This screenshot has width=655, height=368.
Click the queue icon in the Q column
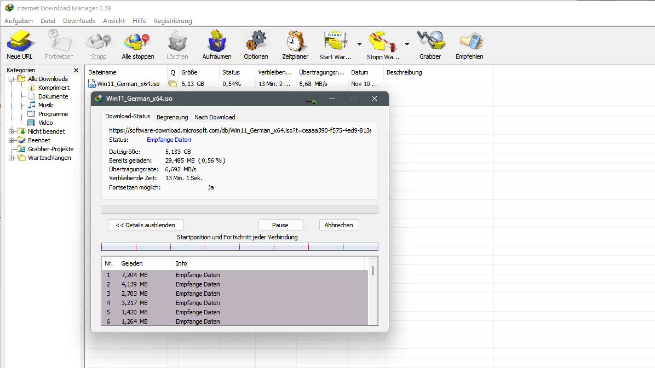pos(173,84)
